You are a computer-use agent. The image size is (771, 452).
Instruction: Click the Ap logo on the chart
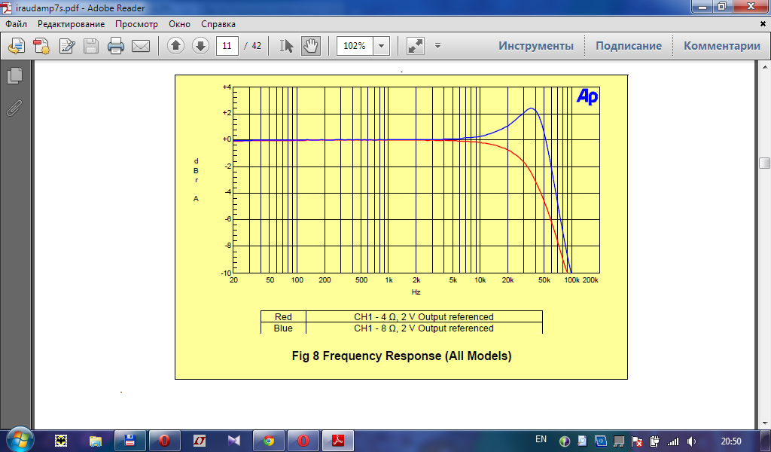click(x=587, y=96)
